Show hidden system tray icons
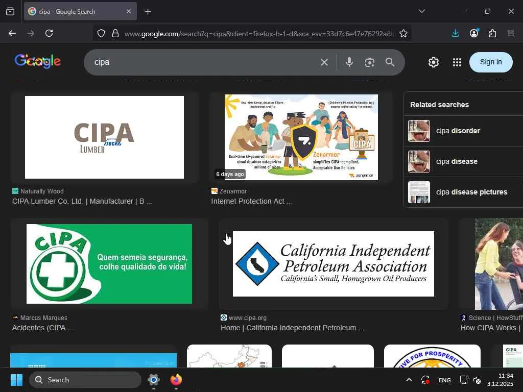The width and height of the screenshot is (523, 392). [409, 380]
